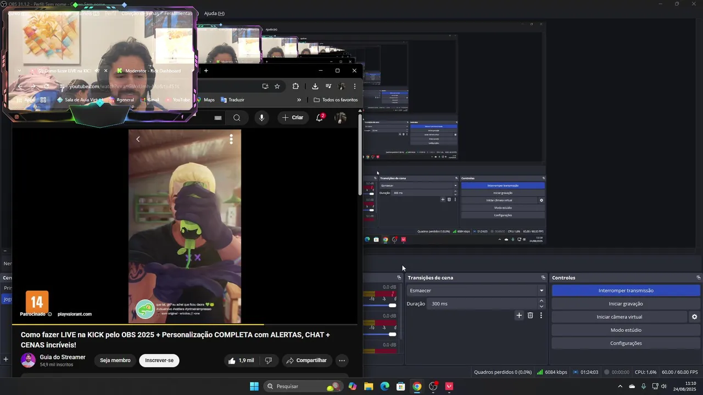Dislike the video
Screen dimensions: 703x395
[x=269, y=360]
